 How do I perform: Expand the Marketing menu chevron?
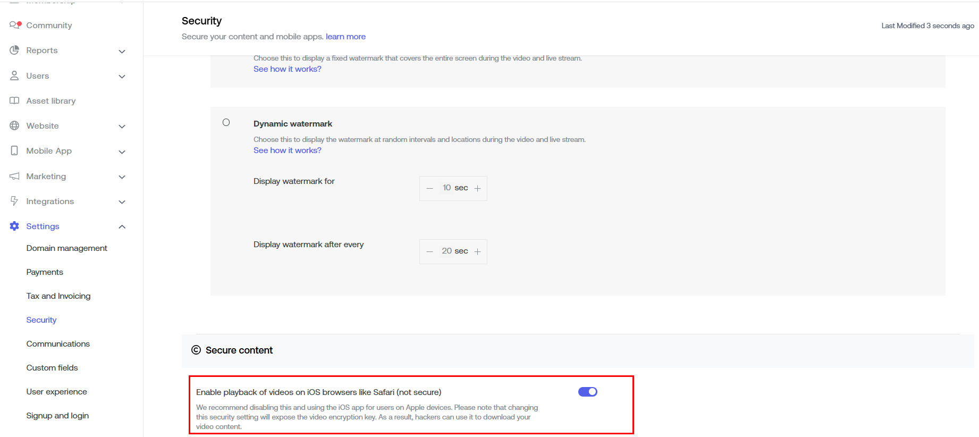pyautogui.click(x=122, y=177)
